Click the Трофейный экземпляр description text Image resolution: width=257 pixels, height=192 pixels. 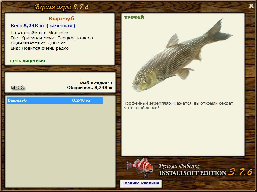(178, 106)
